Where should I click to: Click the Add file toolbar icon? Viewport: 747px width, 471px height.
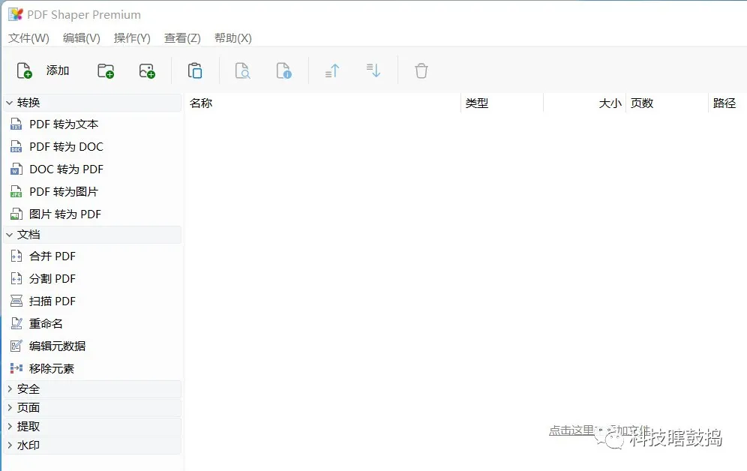click(24, 70)
